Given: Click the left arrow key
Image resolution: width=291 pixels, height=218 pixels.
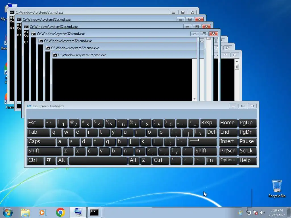Looking at the screenshot, I should pyautogui.click(x=176, y=161).
